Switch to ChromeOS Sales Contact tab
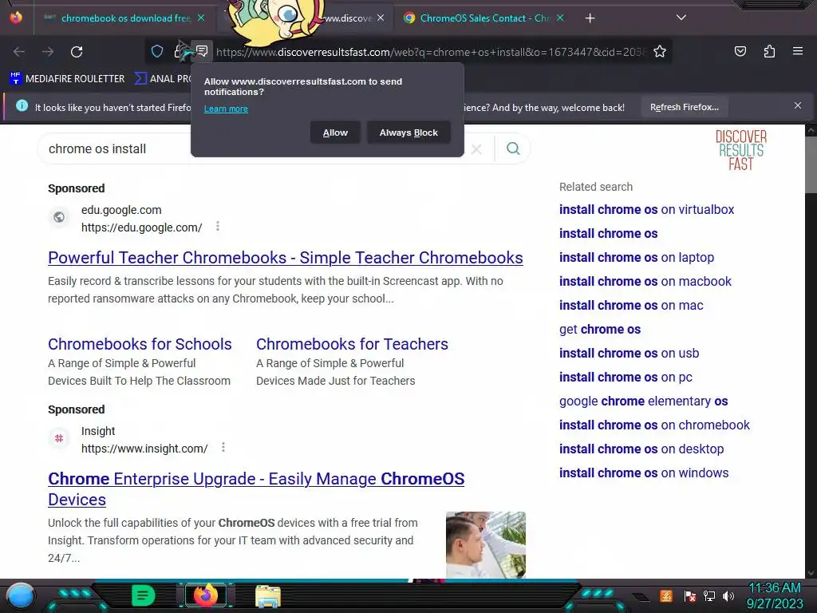The height and width of the screenshot is (613, 817). 484,18
